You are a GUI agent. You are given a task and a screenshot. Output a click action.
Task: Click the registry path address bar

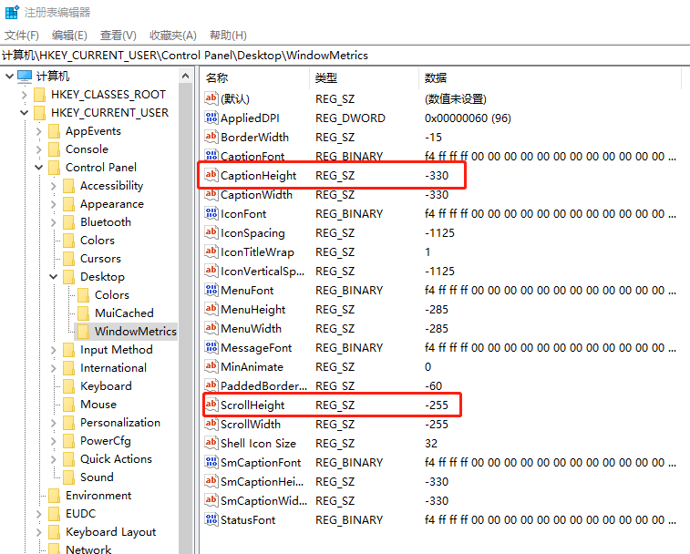[345, 56]
